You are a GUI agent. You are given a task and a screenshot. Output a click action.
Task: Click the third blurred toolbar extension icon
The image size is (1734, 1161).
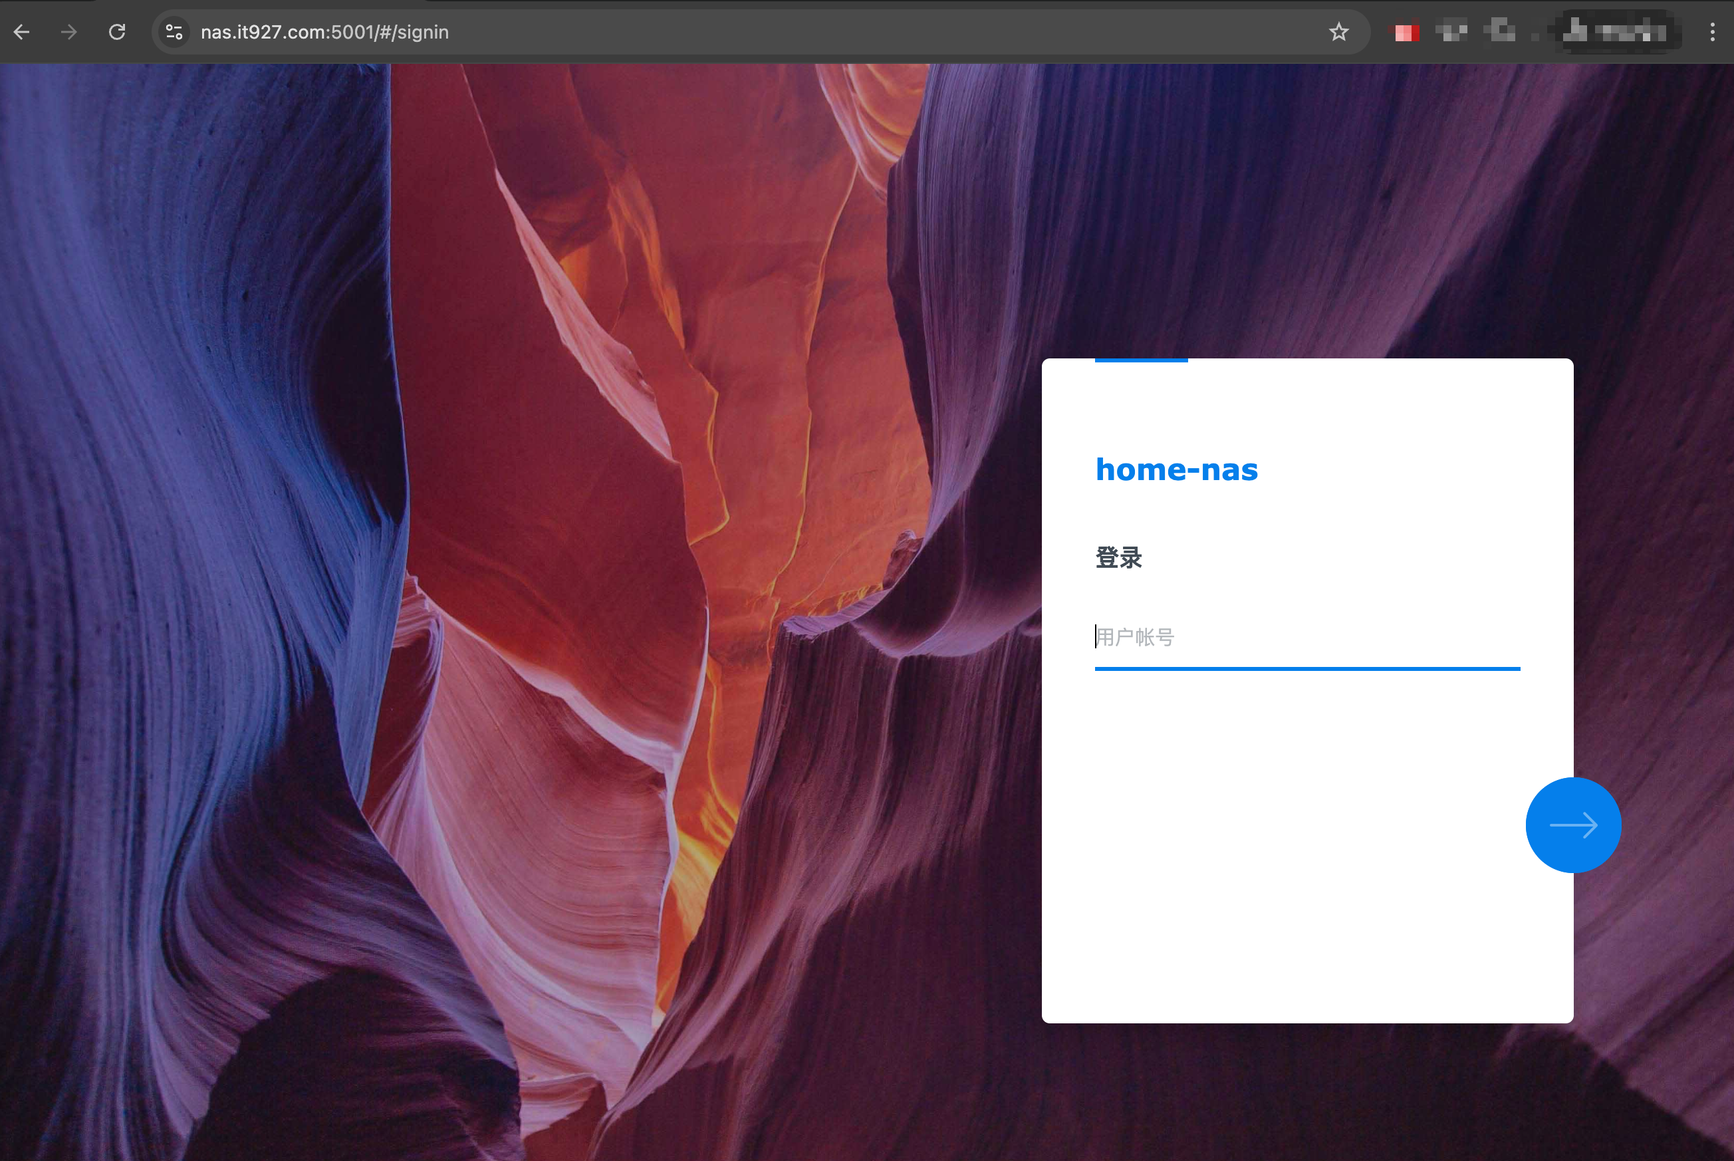point(1500,32)
